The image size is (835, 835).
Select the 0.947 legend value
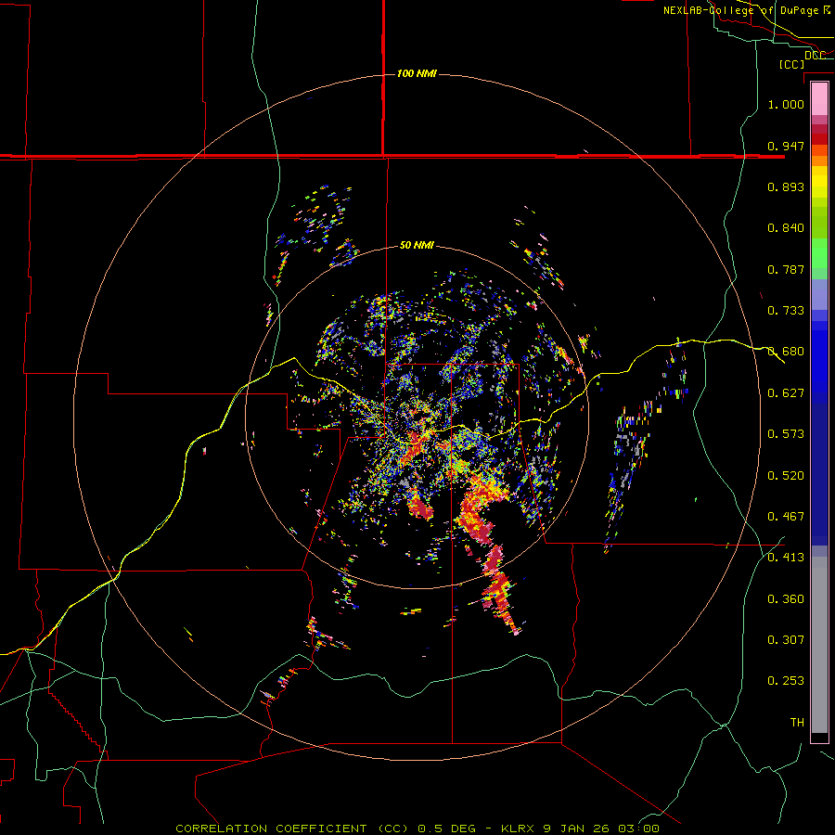coord(786,146)
